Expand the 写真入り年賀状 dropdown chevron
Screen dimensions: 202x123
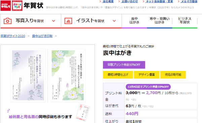coord(54,21)
